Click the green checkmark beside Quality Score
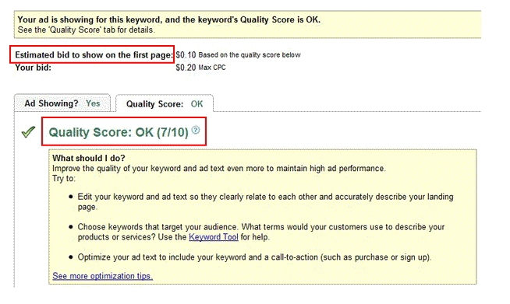The height and width of the screenshot is (304, 510). point(28,131)
